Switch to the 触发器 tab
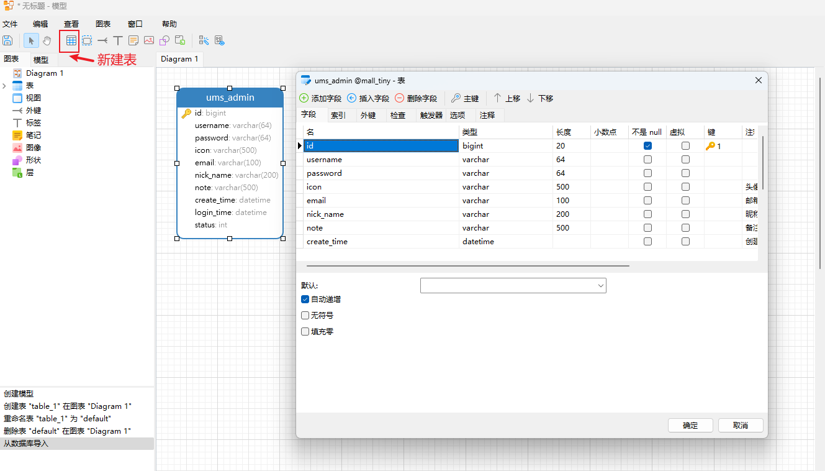 pyautogui.click(x=431, y=116)
